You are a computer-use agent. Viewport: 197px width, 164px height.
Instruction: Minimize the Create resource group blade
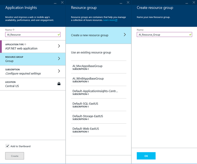pos(187,3)
